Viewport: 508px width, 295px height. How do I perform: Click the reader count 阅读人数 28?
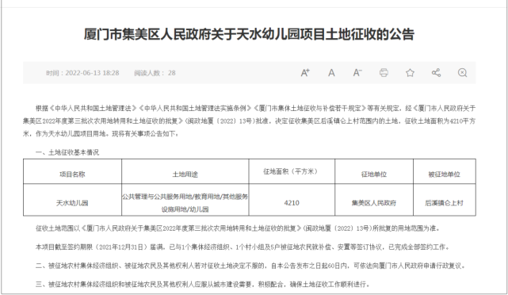point(155,73)
